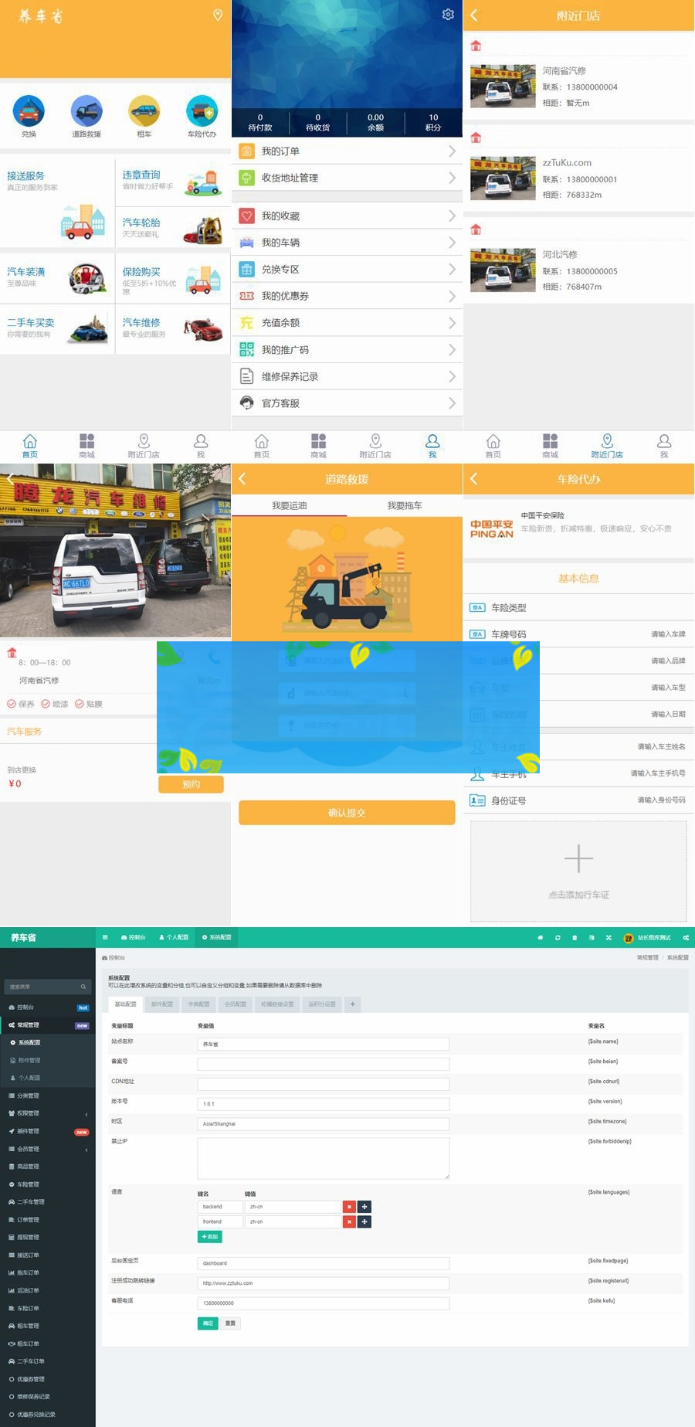This screenshot has height=1427, width=695.
Task: Click the hamburger menu icon in the admin top bar
Action: pos(105,937)
